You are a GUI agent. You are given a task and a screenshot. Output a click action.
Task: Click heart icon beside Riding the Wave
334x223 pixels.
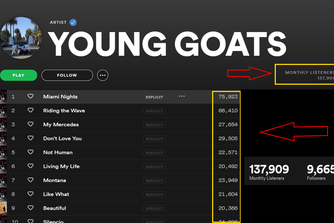[30, 110]
